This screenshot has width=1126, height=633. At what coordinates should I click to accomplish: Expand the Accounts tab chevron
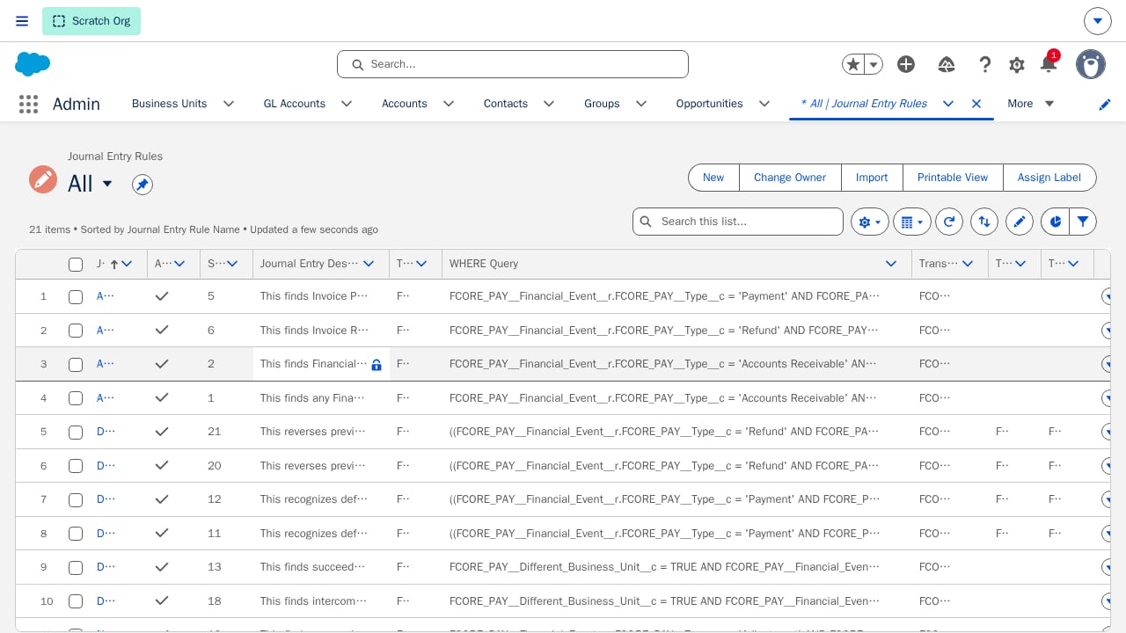(x=449, y=104)
